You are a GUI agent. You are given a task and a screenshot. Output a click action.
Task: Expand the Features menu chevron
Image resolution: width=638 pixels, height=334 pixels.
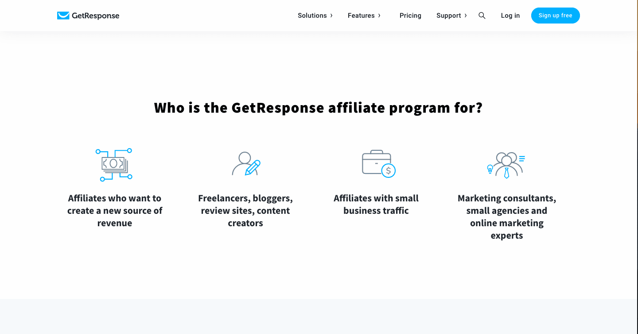coord(379,16)
